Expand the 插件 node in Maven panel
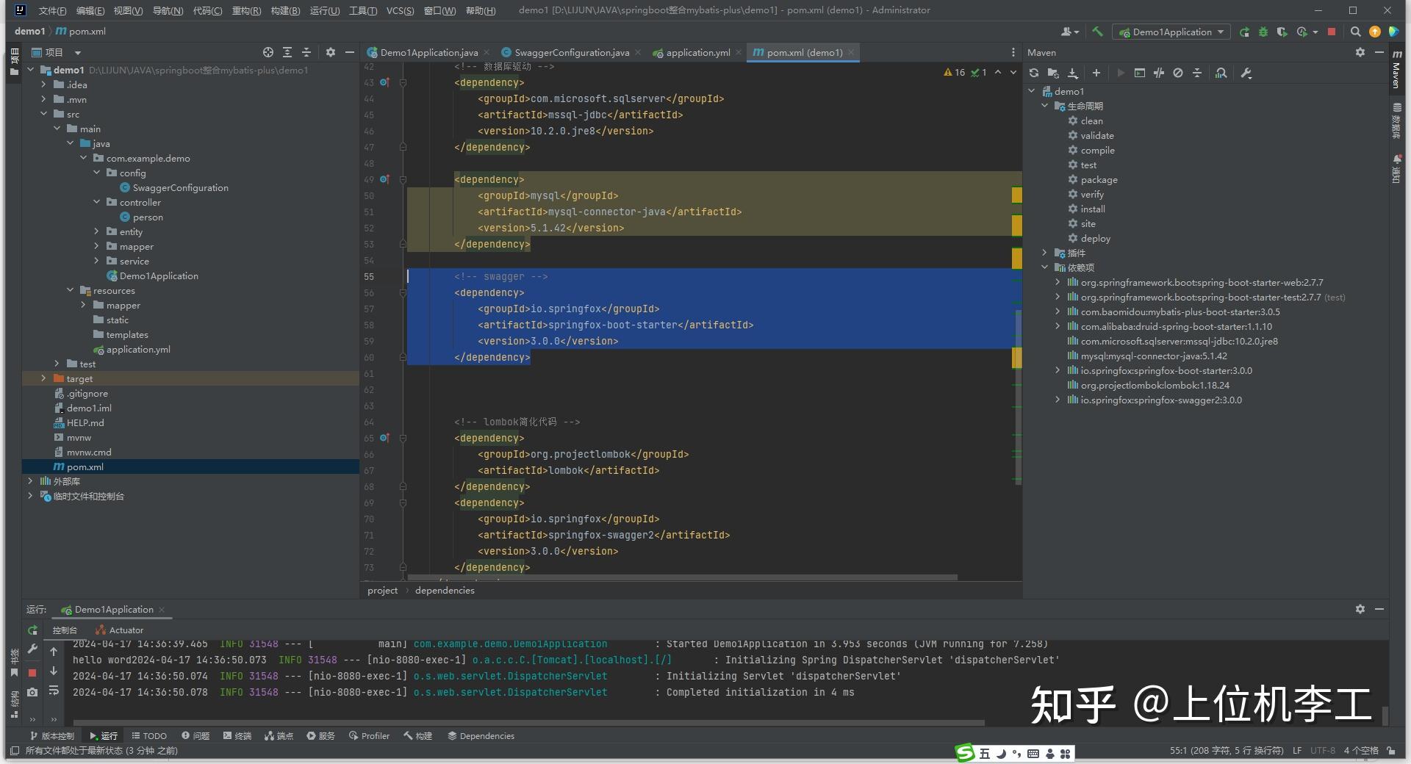 1045,253
